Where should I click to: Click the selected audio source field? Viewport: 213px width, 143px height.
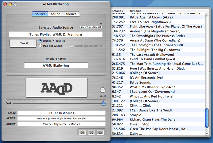tap(56, 34)
